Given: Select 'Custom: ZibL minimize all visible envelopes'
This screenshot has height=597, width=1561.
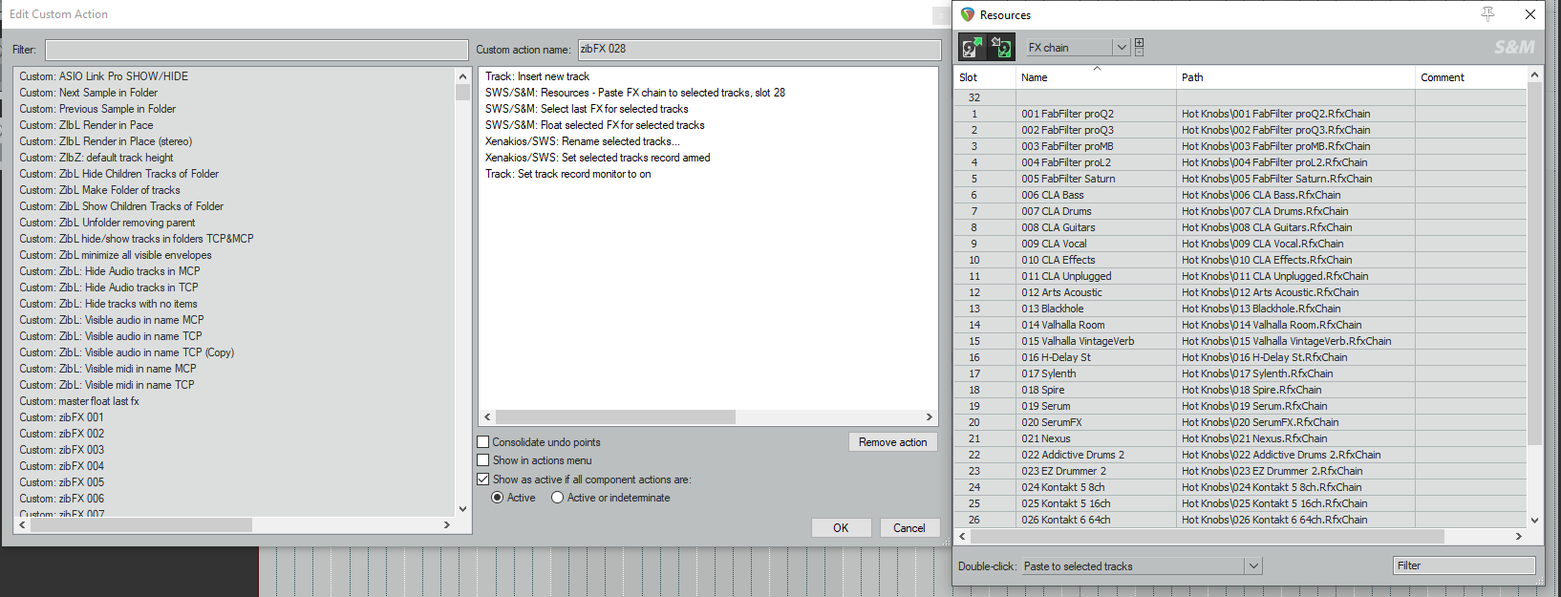Looking at the screenshot, I should point(116,255).
